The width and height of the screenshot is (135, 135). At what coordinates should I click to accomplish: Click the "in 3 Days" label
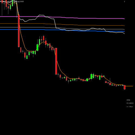130,107
